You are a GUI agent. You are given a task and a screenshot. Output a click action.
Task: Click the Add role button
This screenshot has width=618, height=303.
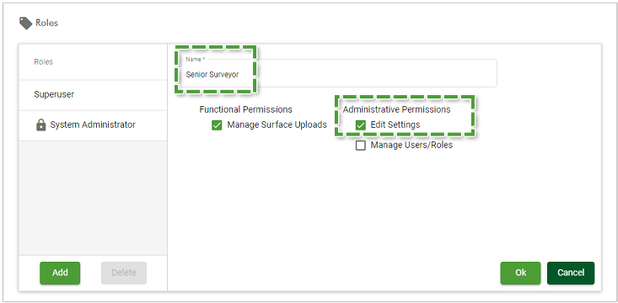coord(60,273)
